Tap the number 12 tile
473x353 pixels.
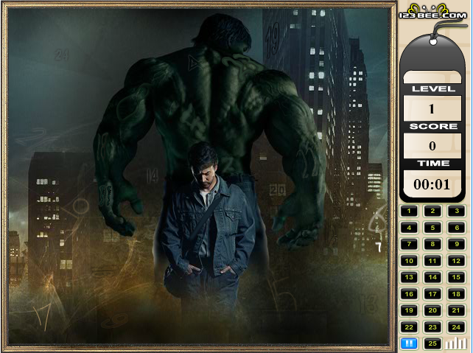[x=456, y=261]
